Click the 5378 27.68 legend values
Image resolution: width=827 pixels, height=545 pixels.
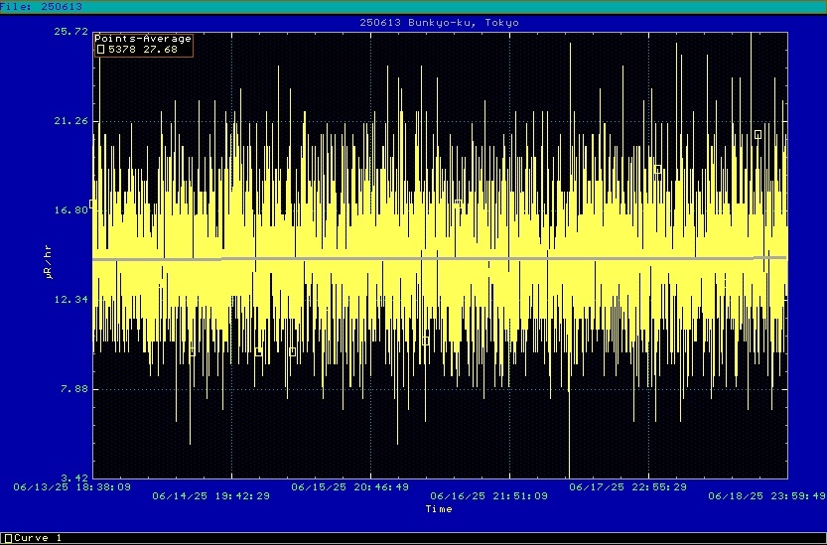click(x=143, y=49)
